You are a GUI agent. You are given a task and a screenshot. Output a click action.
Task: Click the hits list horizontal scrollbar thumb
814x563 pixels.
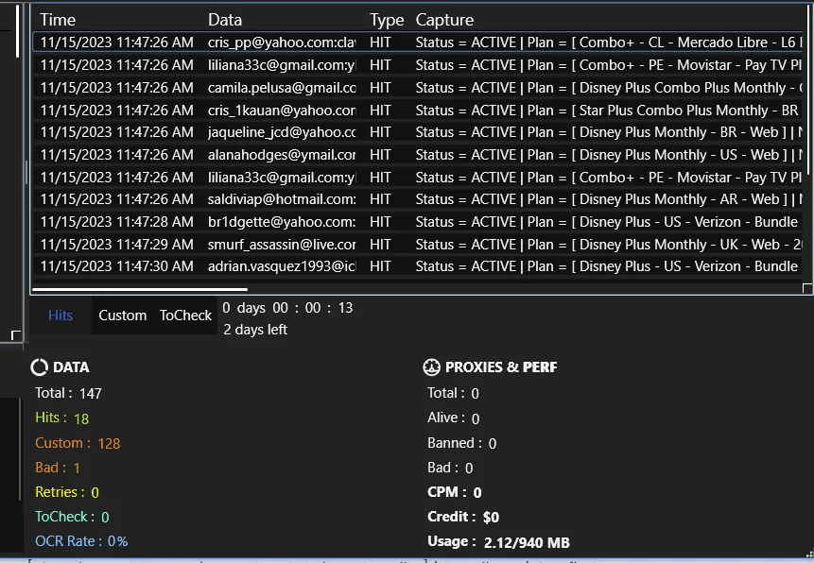point(140,289)
